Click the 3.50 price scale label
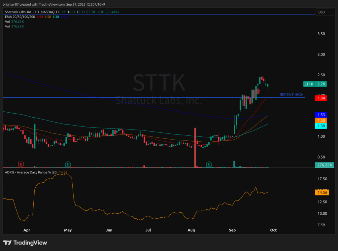338x251 pixels. pos(321,34)
